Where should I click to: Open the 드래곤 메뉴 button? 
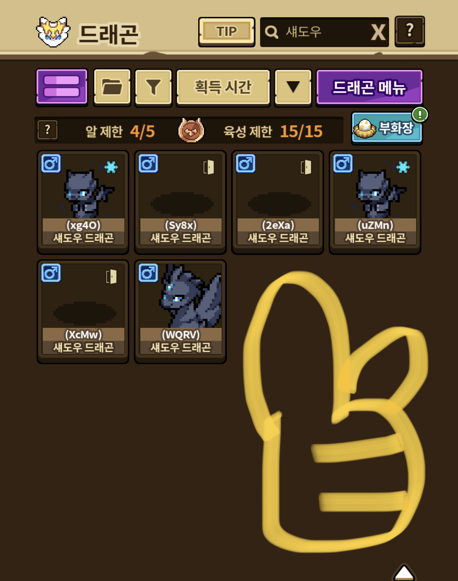[369, 87]
